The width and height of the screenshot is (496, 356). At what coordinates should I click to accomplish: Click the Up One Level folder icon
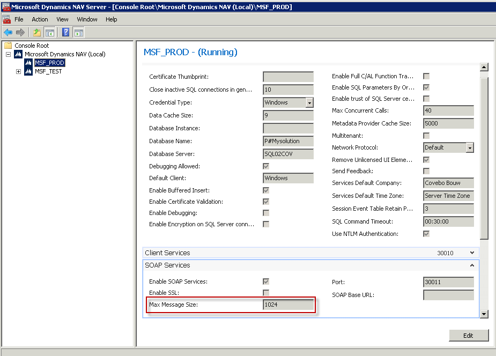[36, 32]
